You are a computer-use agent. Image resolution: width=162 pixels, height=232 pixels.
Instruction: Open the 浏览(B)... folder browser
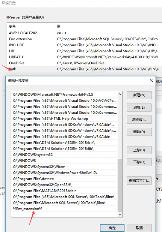tap(139, 119)
